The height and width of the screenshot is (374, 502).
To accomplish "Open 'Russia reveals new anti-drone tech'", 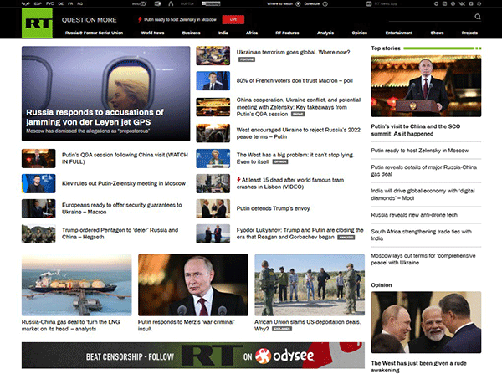I will [414, 215].
